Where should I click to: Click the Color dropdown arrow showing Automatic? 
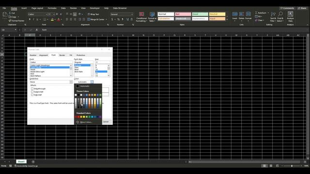[x=92, y=82]
